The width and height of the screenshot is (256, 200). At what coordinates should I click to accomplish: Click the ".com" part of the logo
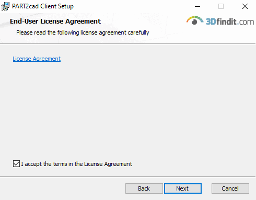tap(246, 22)
